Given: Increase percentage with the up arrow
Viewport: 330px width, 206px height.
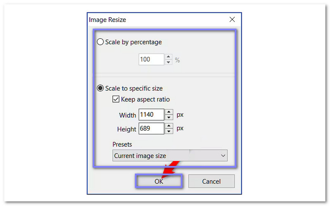Looking at the screenshot, I should click(x=169, y=57).
